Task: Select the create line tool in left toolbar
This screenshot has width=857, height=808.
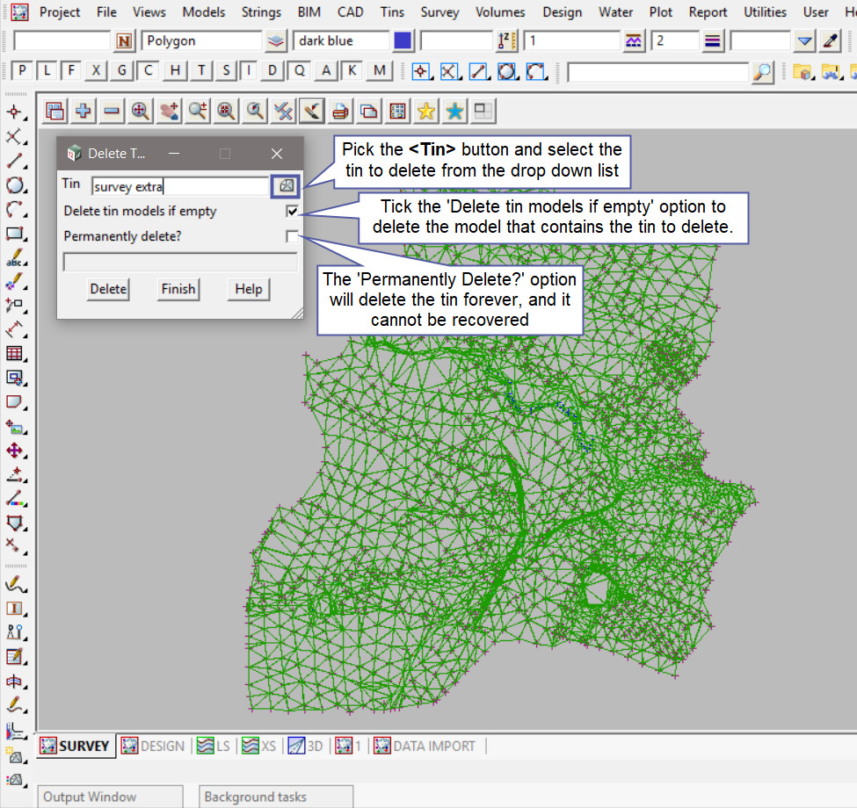Action: click(x=14, y=161)
